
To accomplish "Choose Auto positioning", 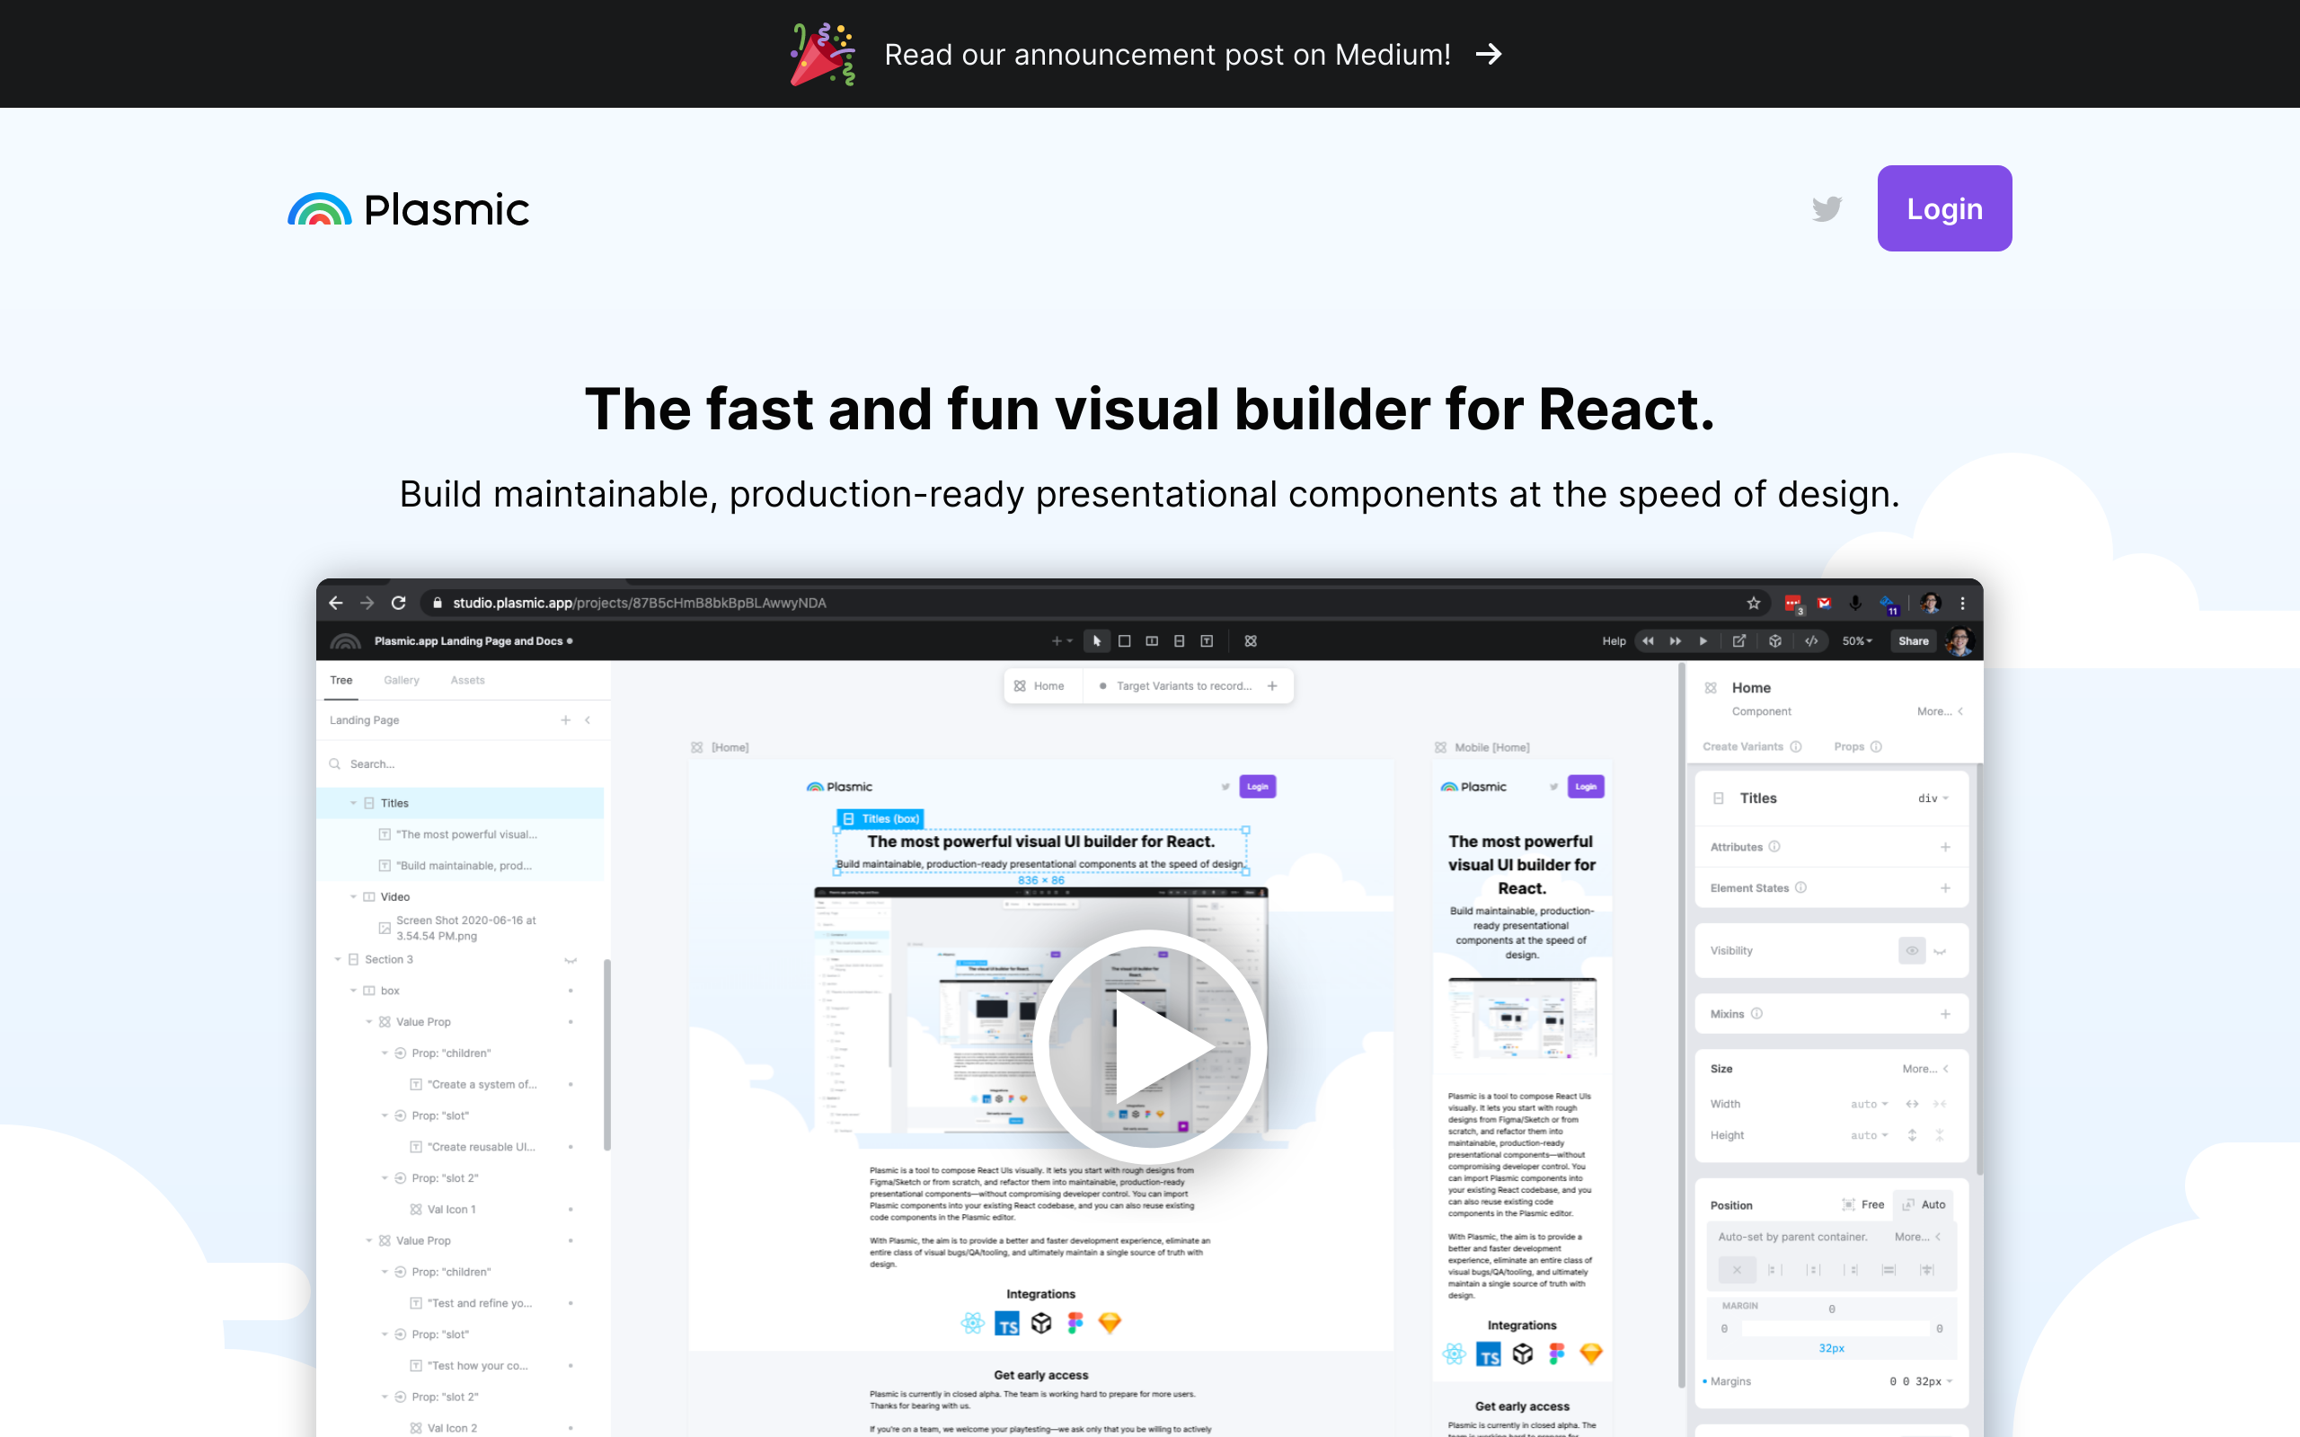I will pyautogui.click(x=1924, y=1205).
